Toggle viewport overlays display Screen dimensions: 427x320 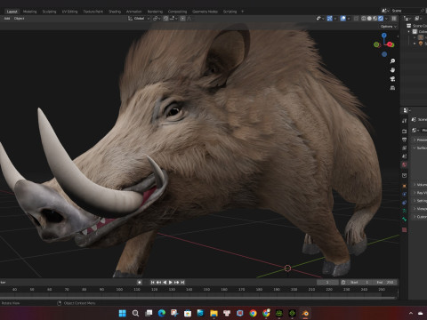click(x=343, y=19)
